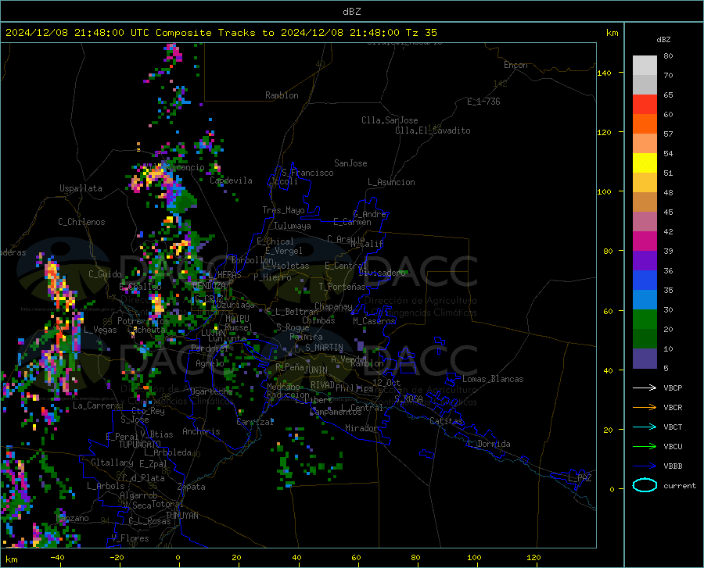Select the magenta 39 dBZ color swatch
The height and width of the screenshot is (568, 704).
tap(645, 241)
